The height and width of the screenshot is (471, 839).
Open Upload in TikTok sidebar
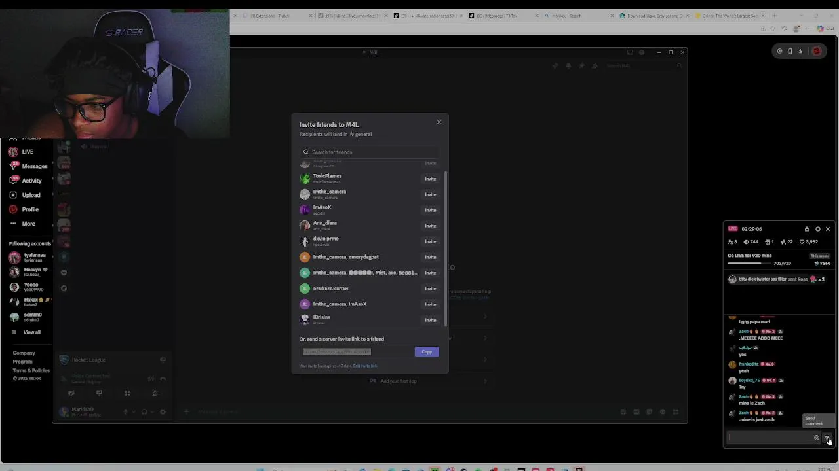(x=24, y=195)
